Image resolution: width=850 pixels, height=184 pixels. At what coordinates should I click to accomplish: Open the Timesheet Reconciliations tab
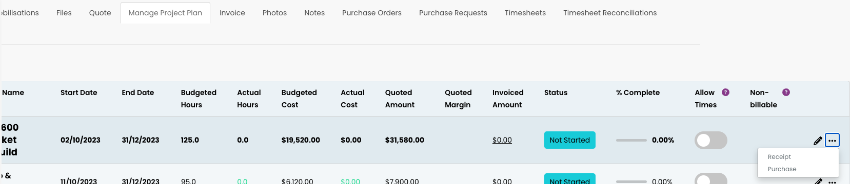[610, 13]
